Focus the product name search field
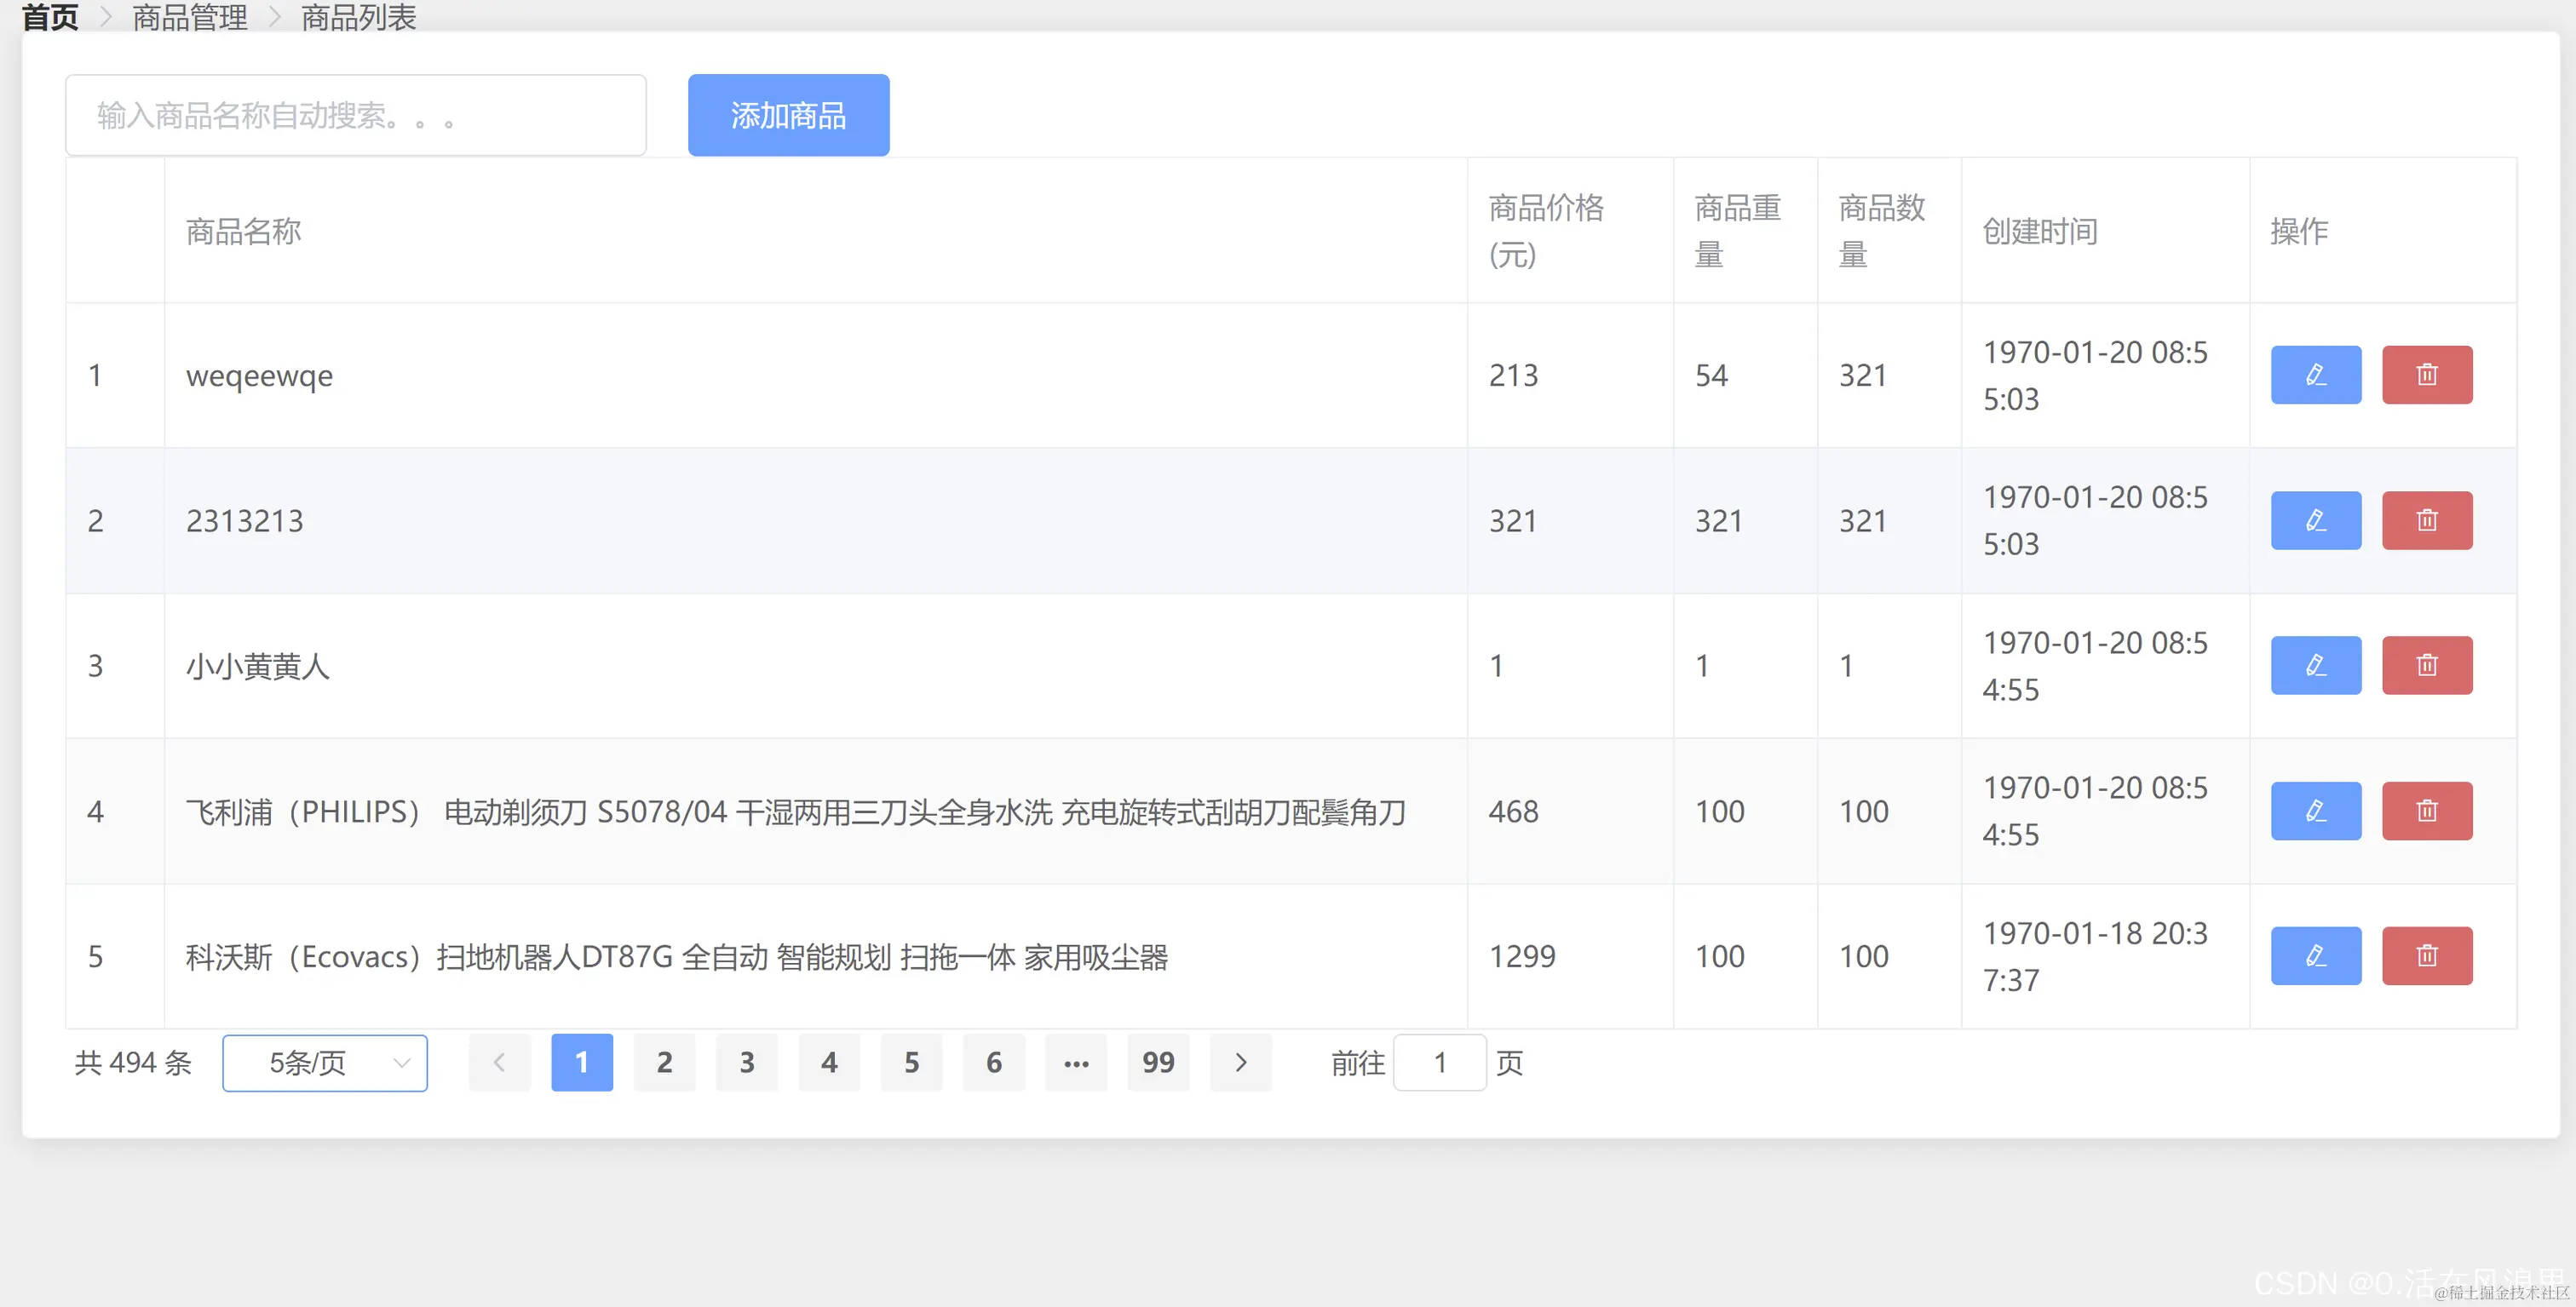This screenshot has width=2576, height=1307. point(355,115)
